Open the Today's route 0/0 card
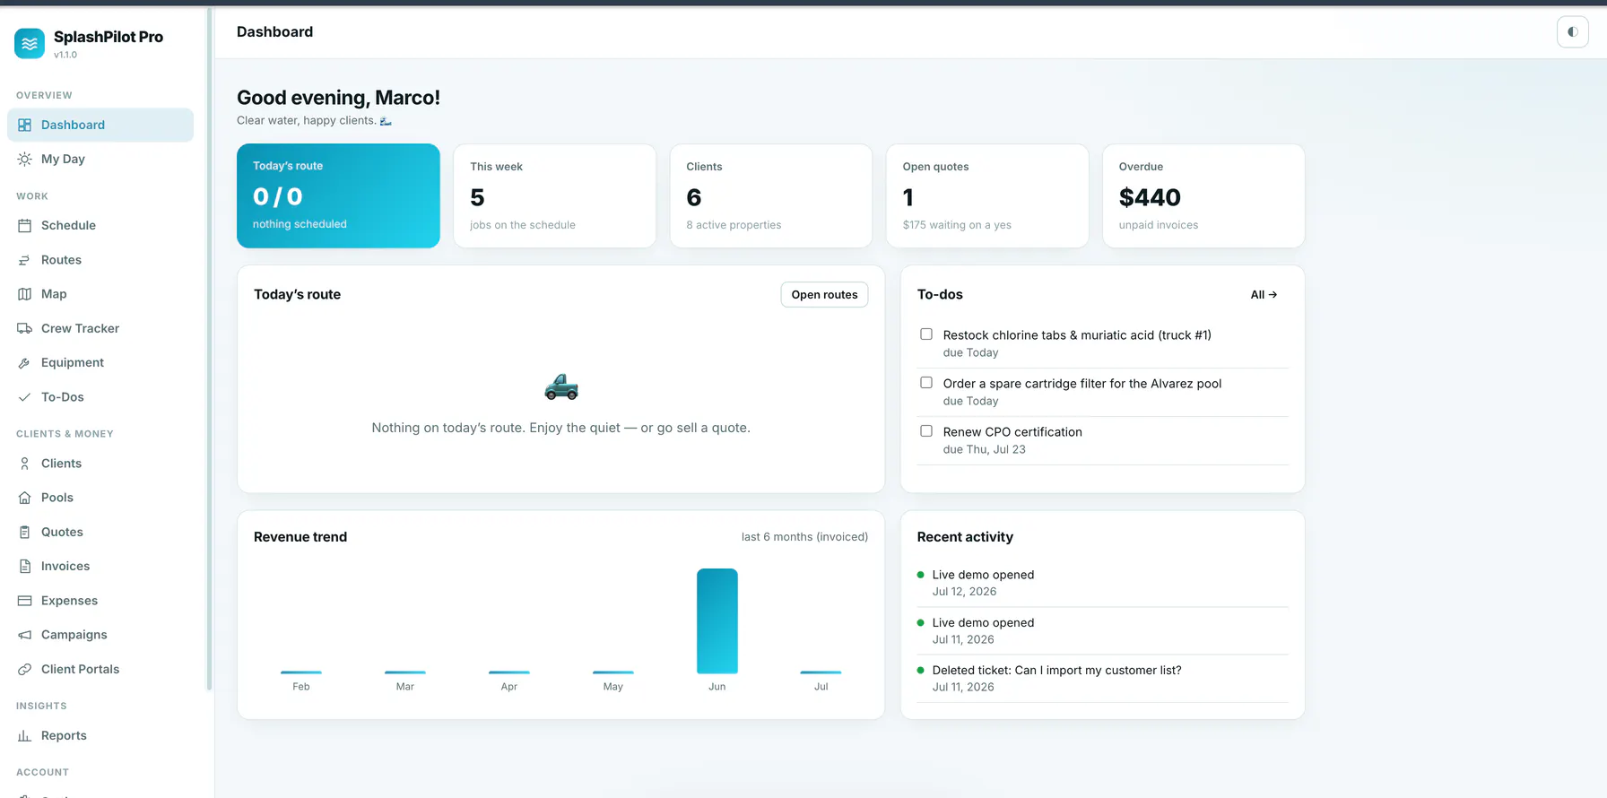The height and width of the screenshot is (798, 1607). tap(338, 195)
